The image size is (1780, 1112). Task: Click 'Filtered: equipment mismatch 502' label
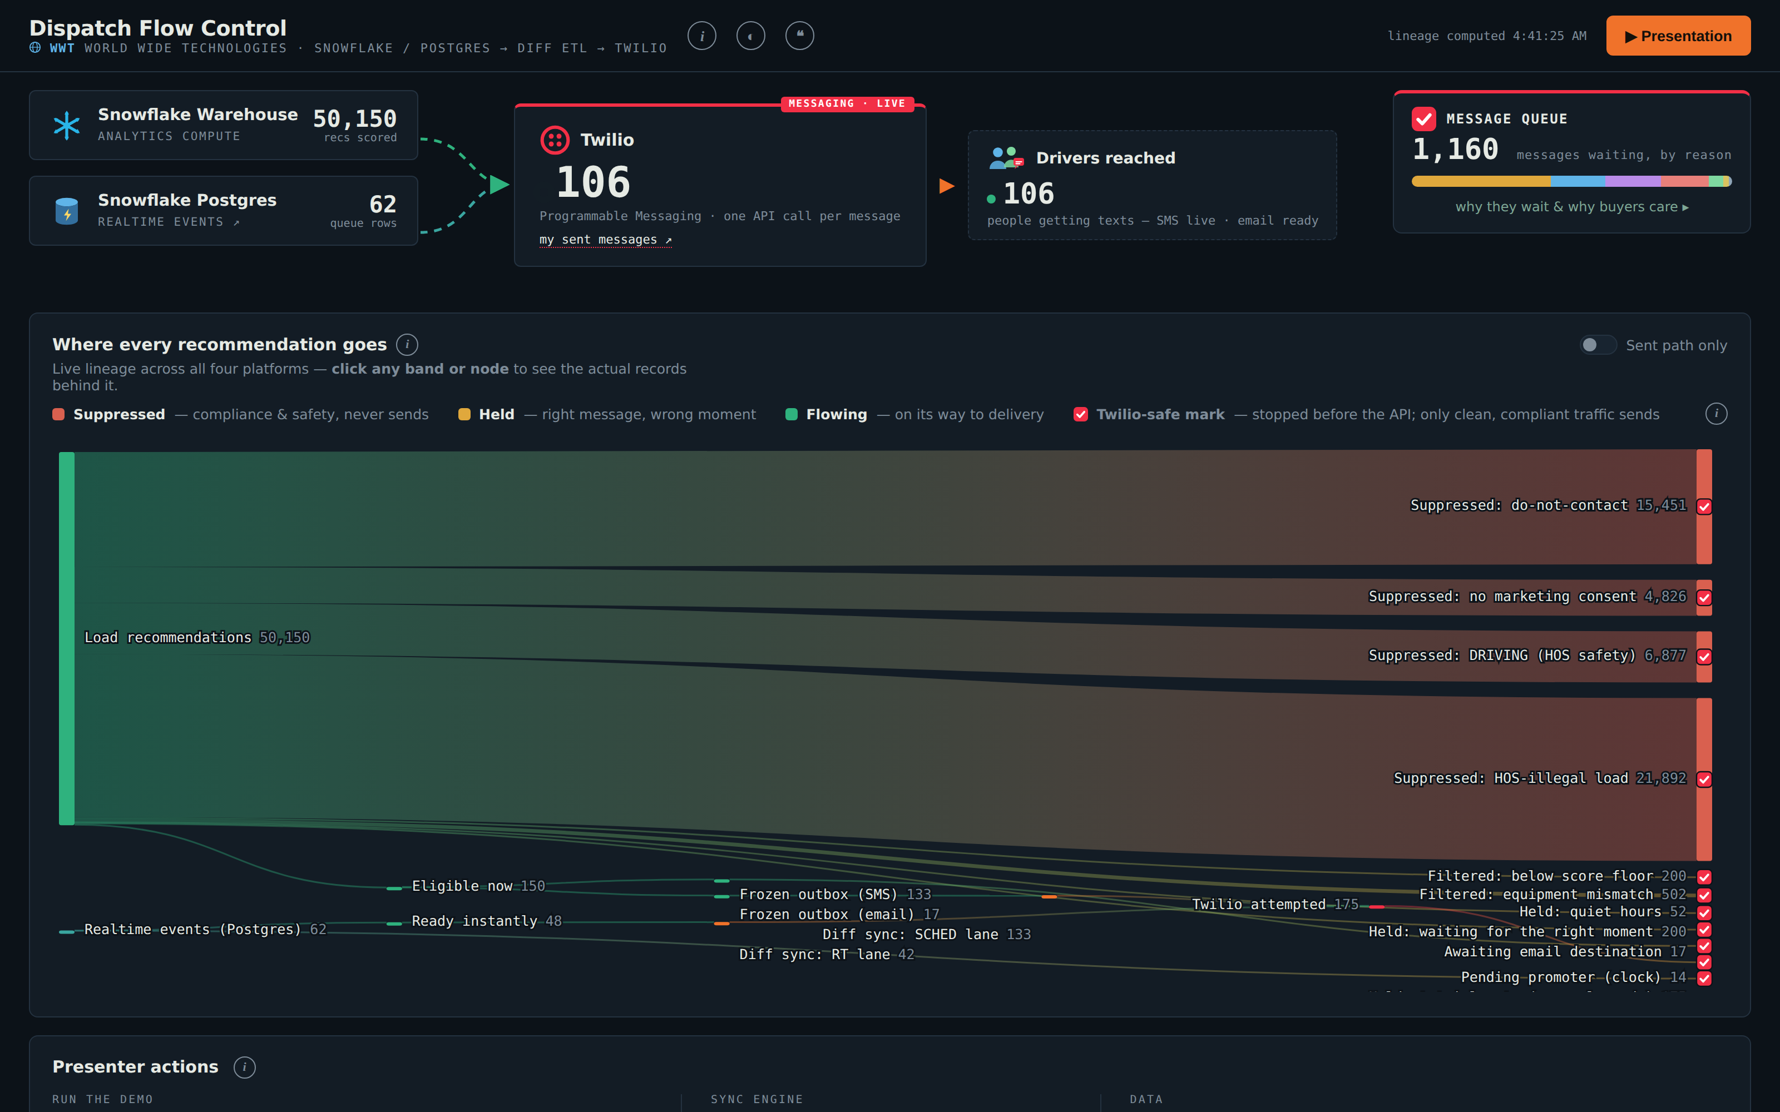point(1552,894)
